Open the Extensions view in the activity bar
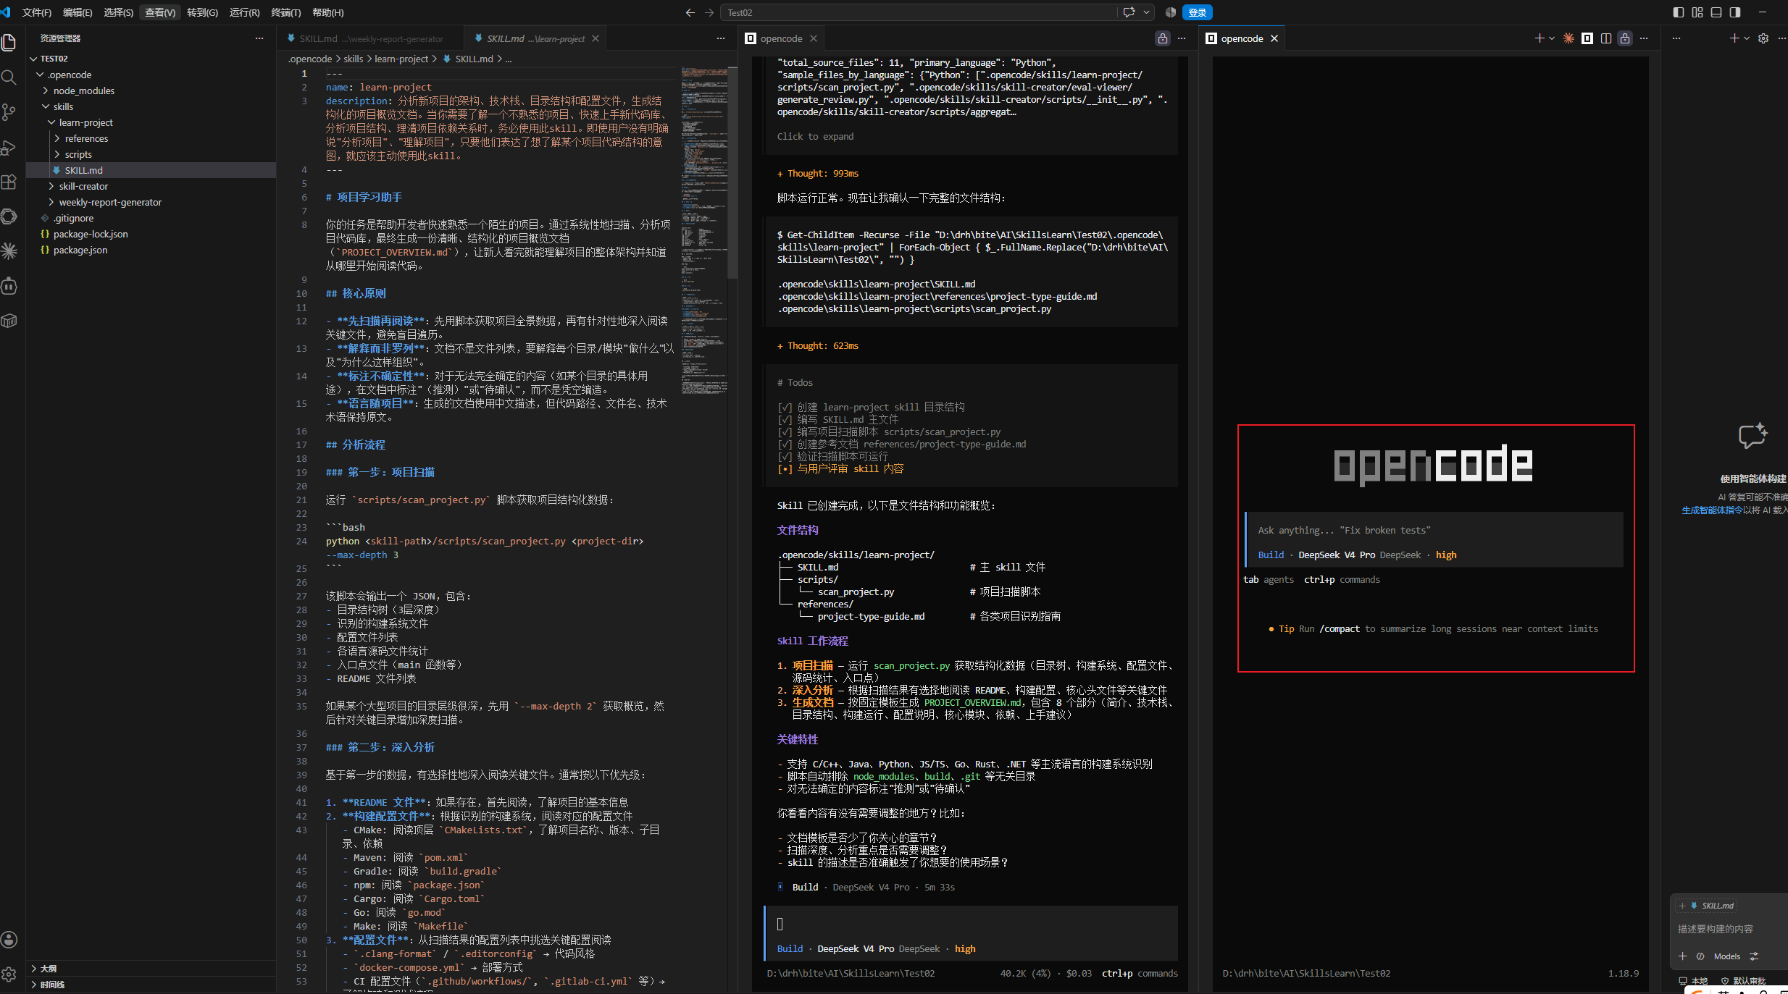This screenshot has width=1788, height=994. pos(9,182)
